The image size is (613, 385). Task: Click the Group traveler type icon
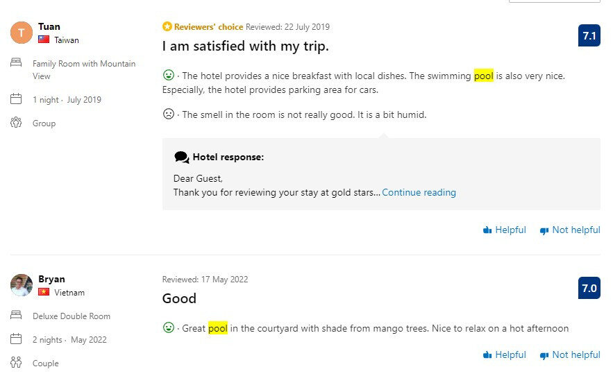tap(16, 123)
